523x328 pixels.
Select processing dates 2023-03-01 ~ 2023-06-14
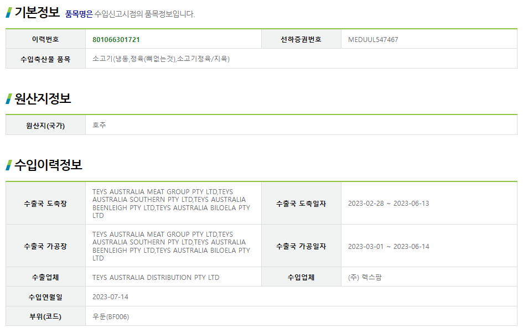tap(389, 246)
